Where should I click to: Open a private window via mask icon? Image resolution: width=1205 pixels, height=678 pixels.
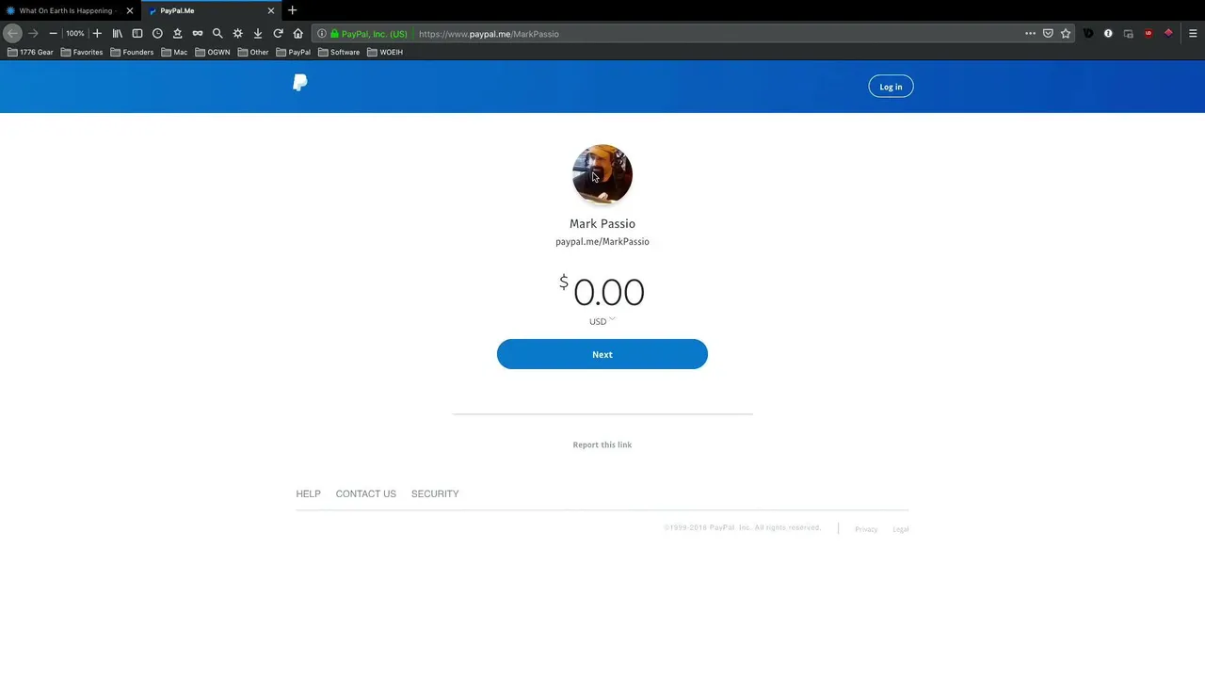pyautogui.click(x=198, y=33)
